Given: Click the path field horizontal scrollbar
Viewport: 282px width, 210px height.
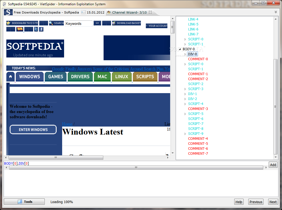Looking at the screenshot, I should 136,167.
